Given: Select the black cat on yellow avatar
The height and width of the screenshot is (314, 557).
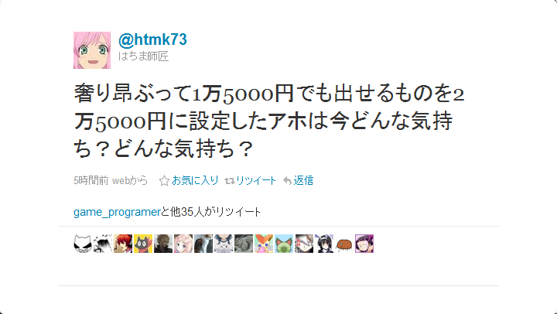Looking at the screenshot, I should 143,244.
